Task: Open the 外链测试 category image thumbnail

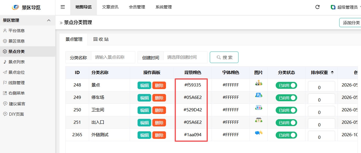Action: coord(259,132)
